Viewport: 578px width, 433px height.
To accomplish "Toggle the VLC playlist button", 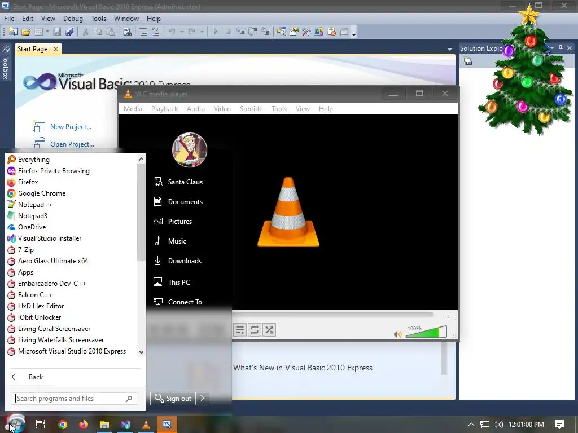I will pos(239,329).
